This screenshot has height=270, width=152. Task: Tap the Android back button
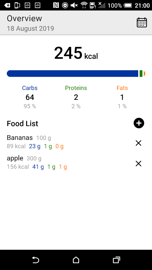pos(36,260)
